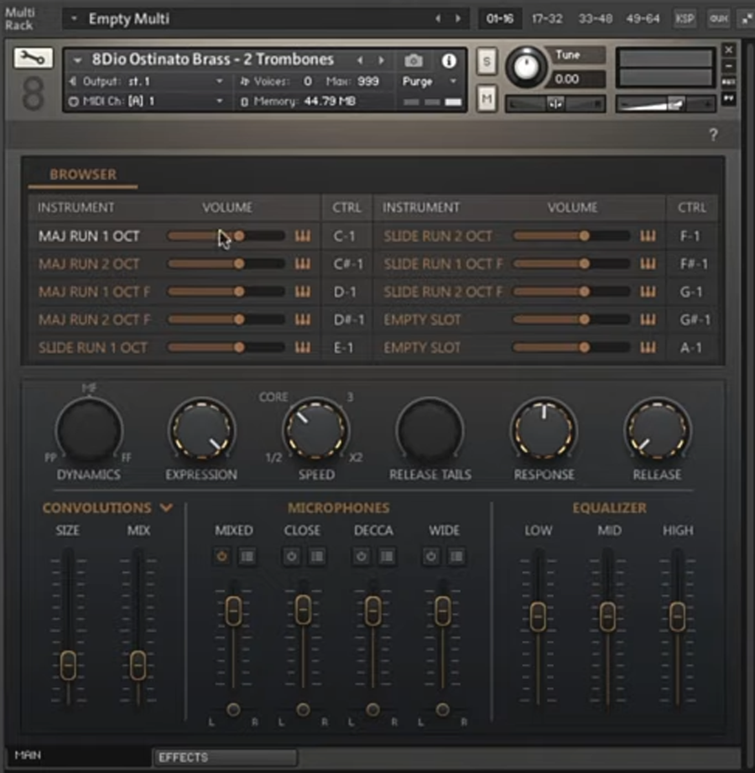Click the CLOSE mic output routing icon

(317, 557)
